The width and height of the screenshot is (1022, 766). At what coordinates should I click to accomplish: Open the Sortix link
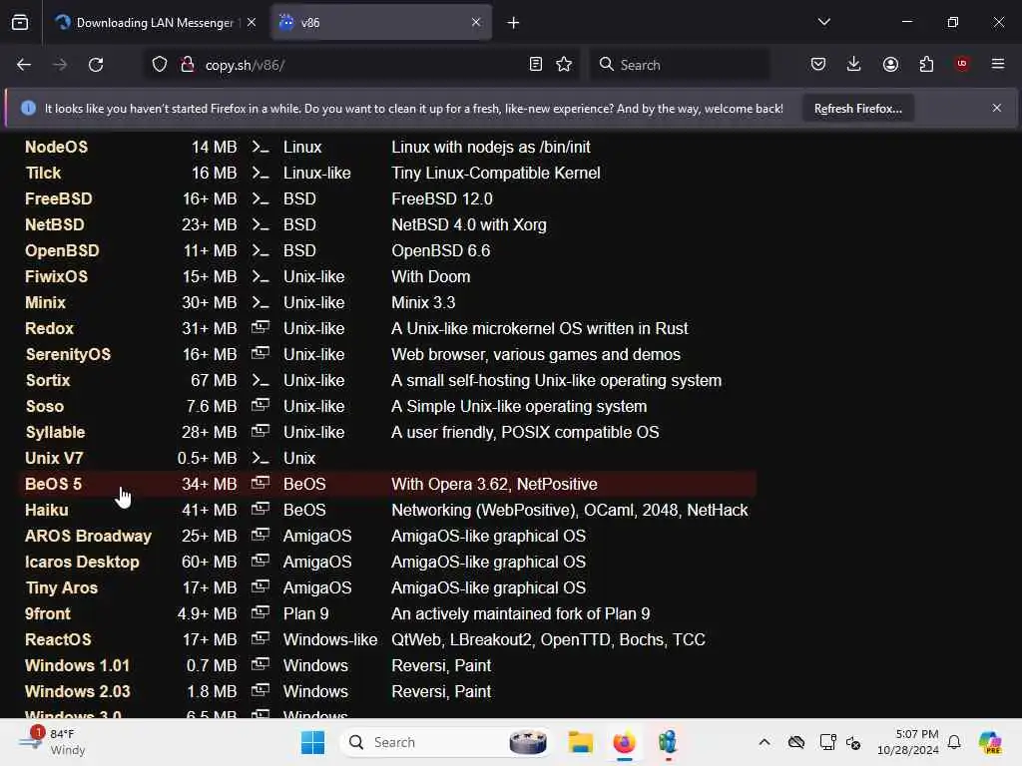pyautogui.click(x=48, y=381)
